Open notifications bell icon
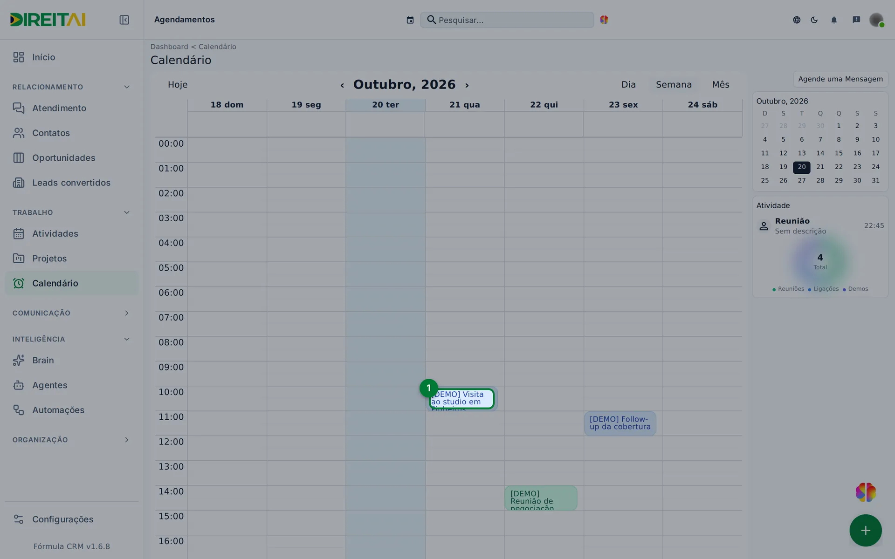895x559 pixels. pyautogui.click(x=834, y=20)
